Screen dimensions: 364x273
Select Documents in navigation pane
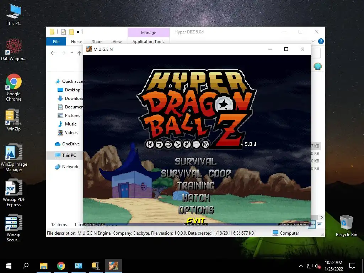[x=70, y=107]
